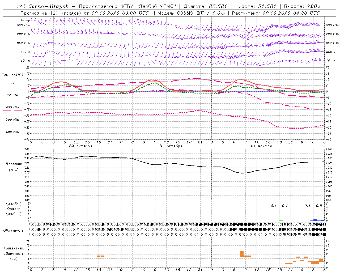The height and width of the screenshot is (272, 340).
Task: Click the green precipitation bar
Action: pos(281,220)
